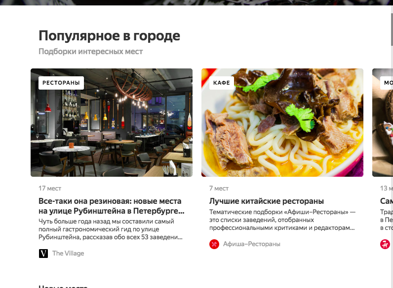The width and height of the screenshot is (393, 288).
Task: Click the 7 мест count label
Action: [x=219, y=188]
